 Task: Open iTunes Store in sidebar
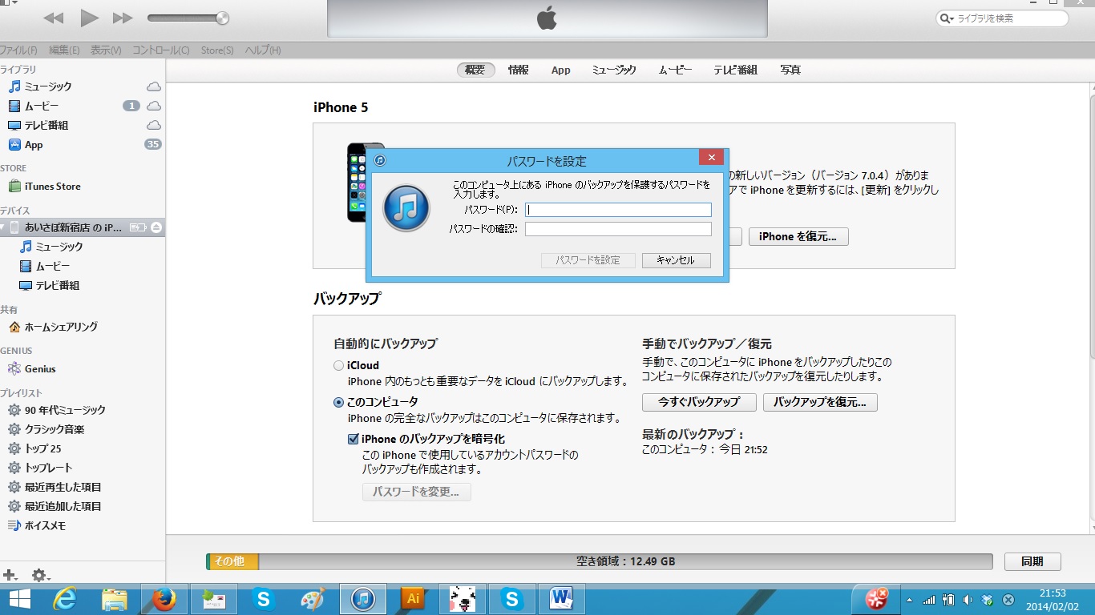(x=52, y=187)
